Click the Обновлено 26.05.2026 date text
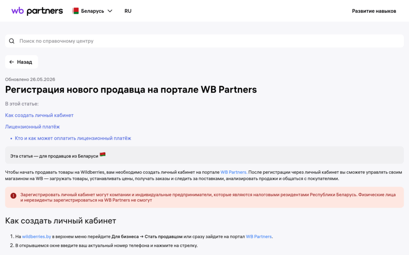 30,79
